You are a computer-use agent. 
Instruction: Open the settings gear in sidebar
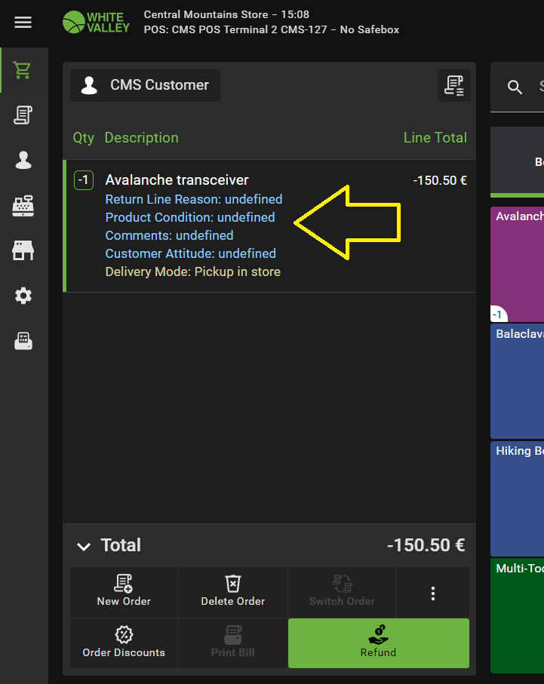[23, 296]
